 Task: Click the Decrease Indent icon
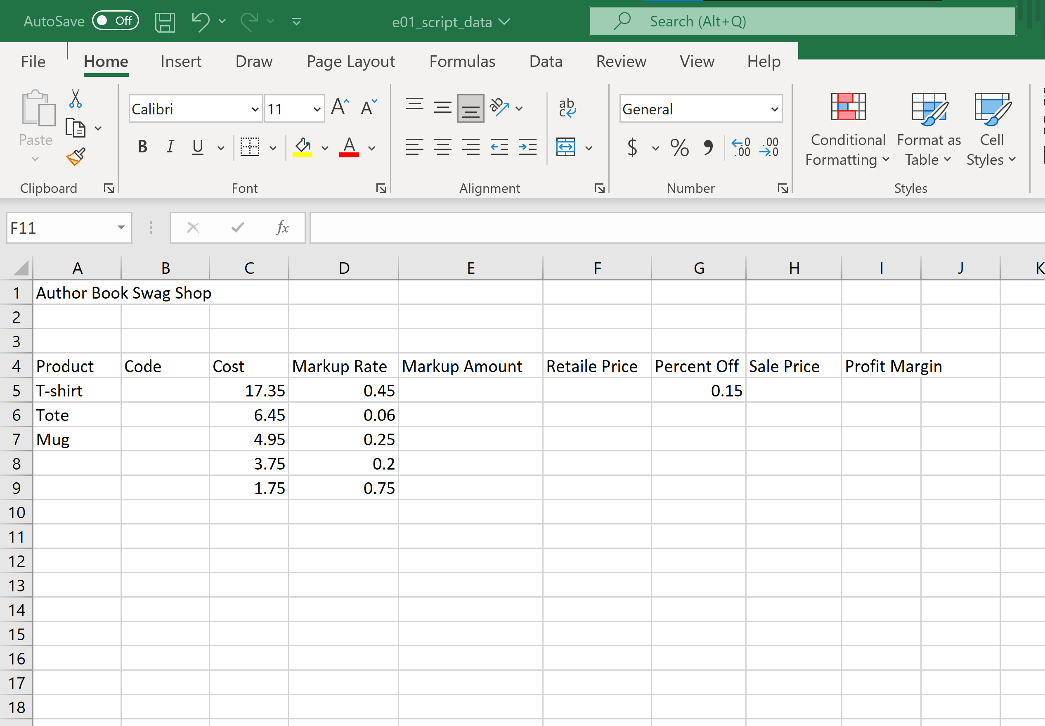[x=499, y=147]
